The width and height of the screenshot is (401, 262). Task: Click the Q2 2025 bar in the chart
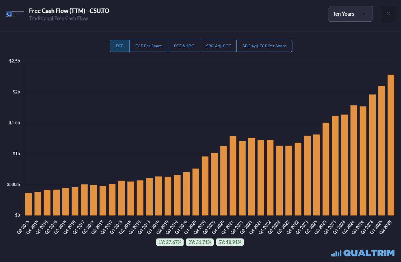[x=391, y=145]
